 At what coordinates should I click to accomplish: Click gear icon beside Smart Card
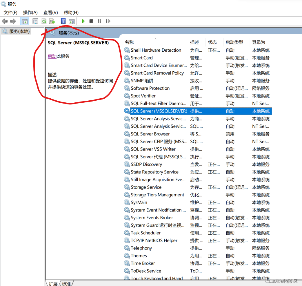point(127,58)
